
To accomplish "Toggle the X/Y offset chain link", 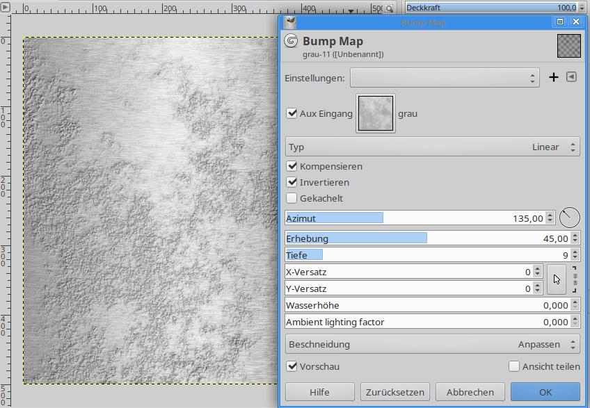I will pyautogui.click(x=575, y=279).
